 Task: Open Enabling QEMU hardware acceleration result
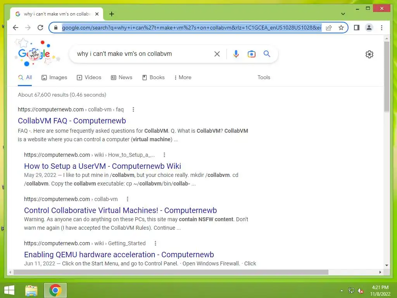click(x=119, y=255)
